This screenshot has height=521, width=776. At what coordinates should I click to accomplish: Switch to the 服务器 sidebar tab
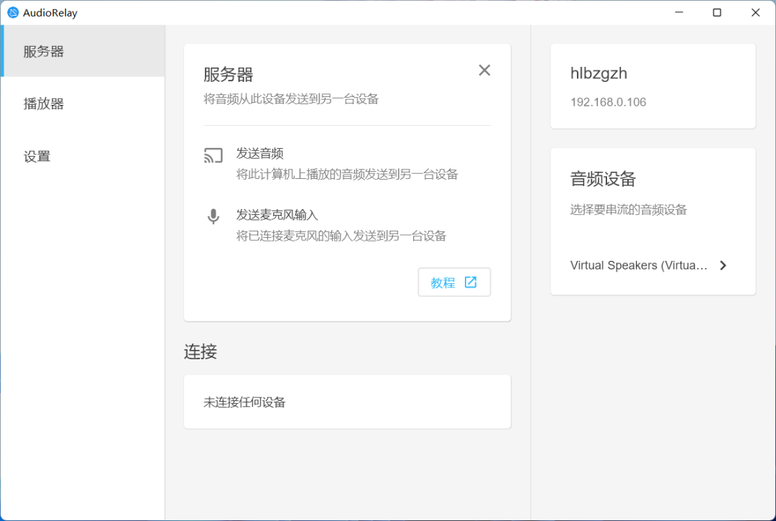(x=83, y=51)
